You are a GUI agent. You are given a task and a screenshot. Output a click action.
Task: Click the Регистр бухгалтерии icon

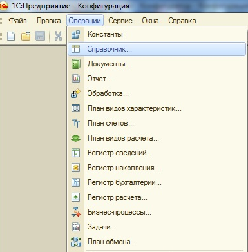point(75,182)
